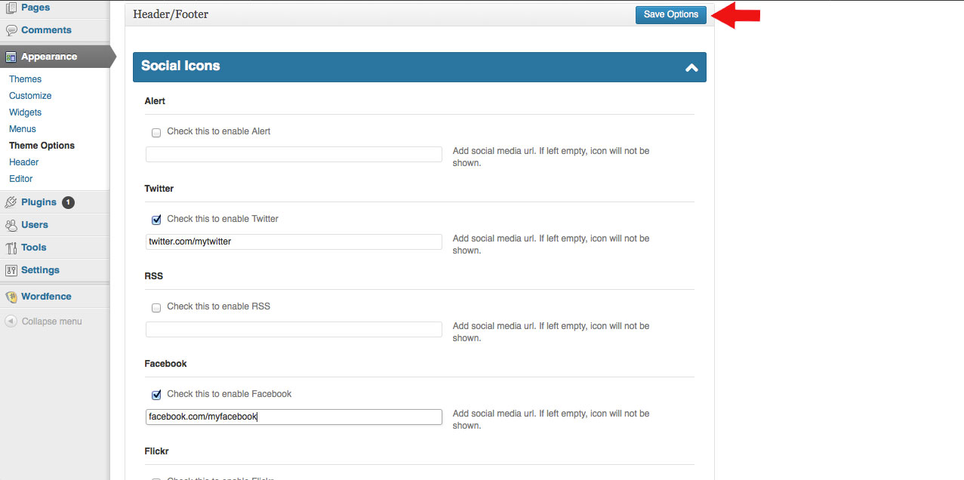Click the Tools wrench icon
Viewport: 964px width, 480px height.
point(11,248)
